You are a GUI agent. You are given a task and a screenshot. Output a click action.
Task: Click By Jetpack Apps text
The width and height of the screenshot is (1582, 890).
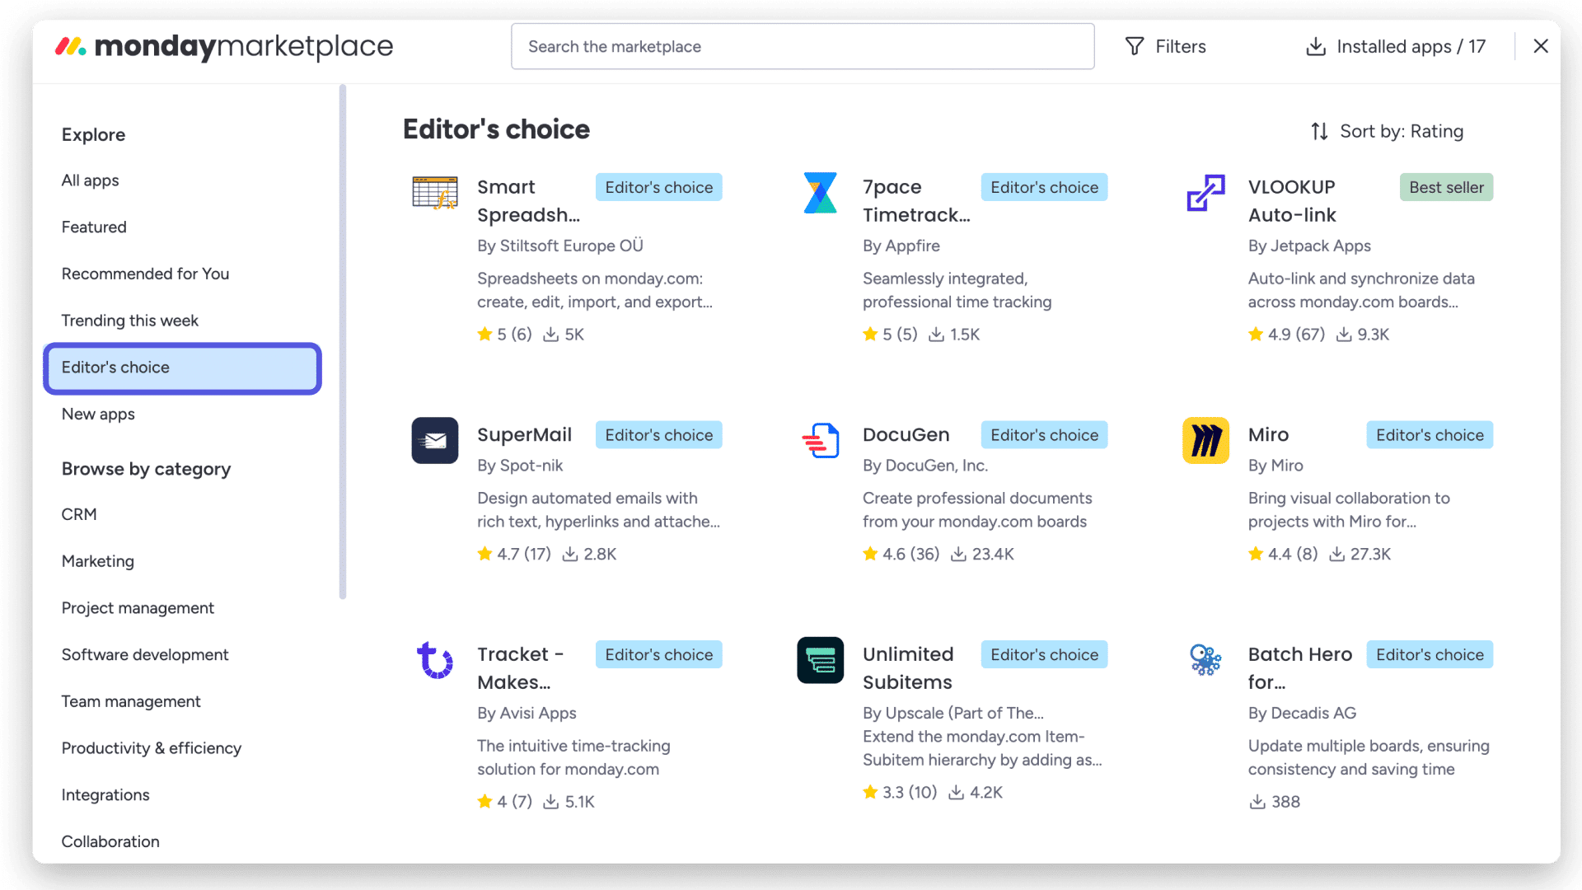click(x=1309, y=246)
